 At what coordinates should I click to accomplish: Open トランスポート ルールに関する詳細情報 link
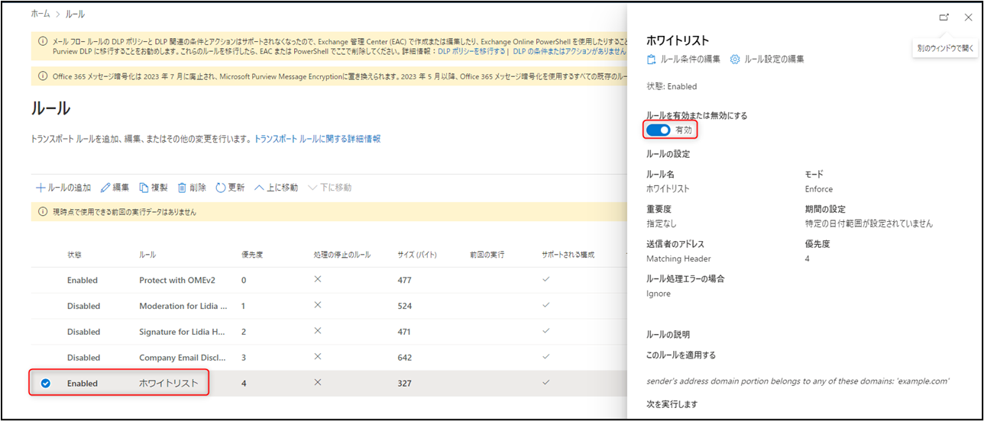[317, 139]
